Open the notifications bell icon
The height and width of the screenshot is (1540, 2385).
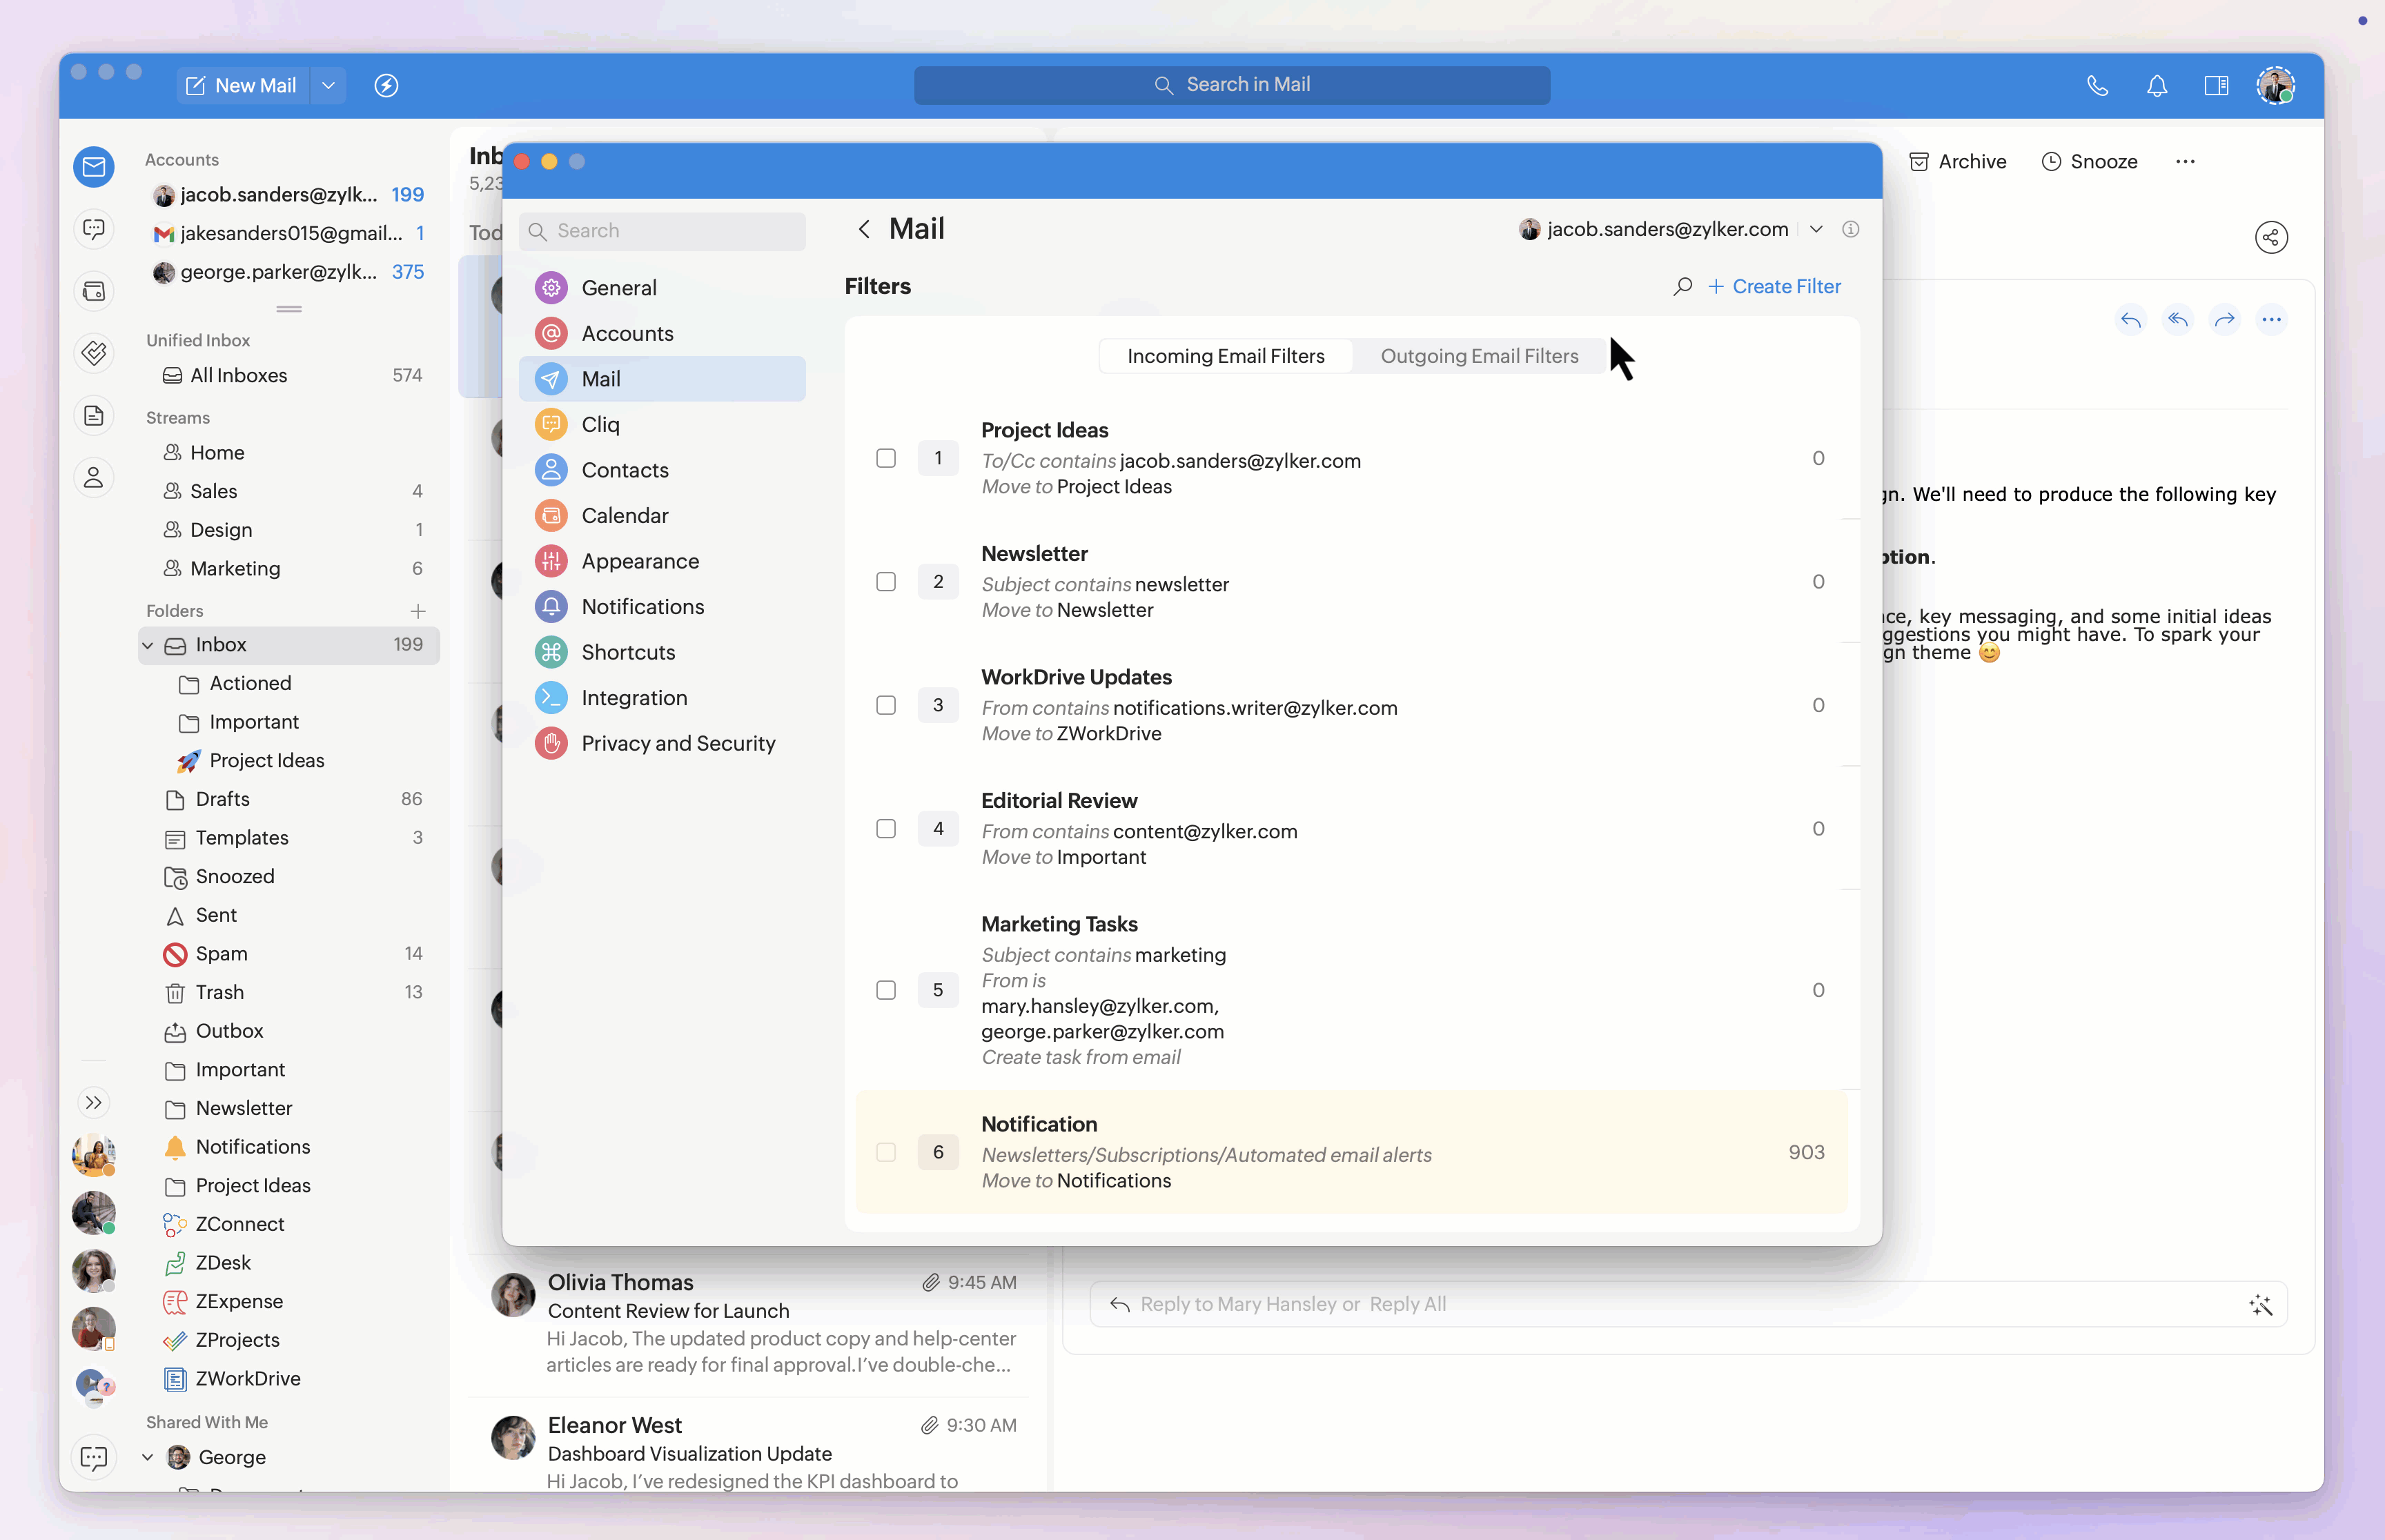[x=2157, y=86]
